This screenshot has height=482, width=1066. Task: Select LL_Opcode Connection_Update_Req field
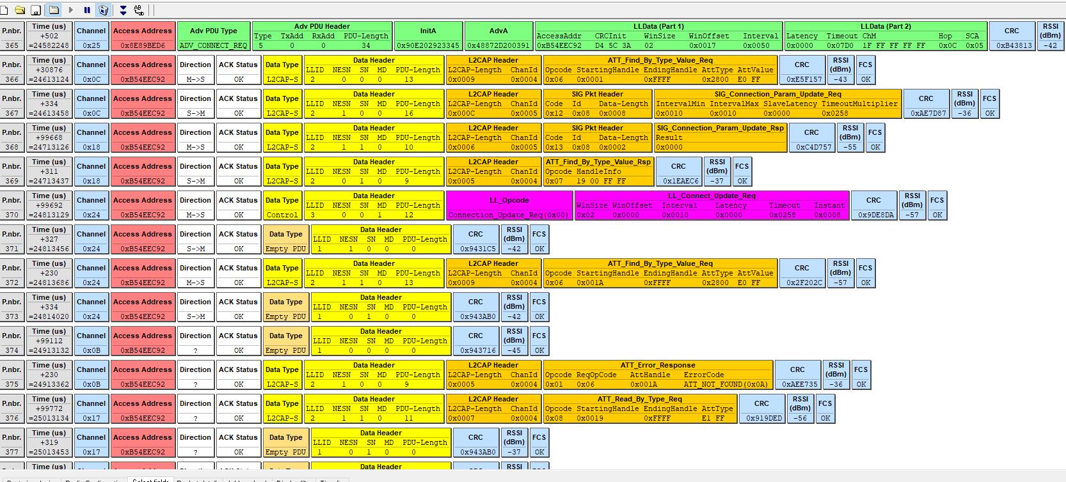[509, 205]
